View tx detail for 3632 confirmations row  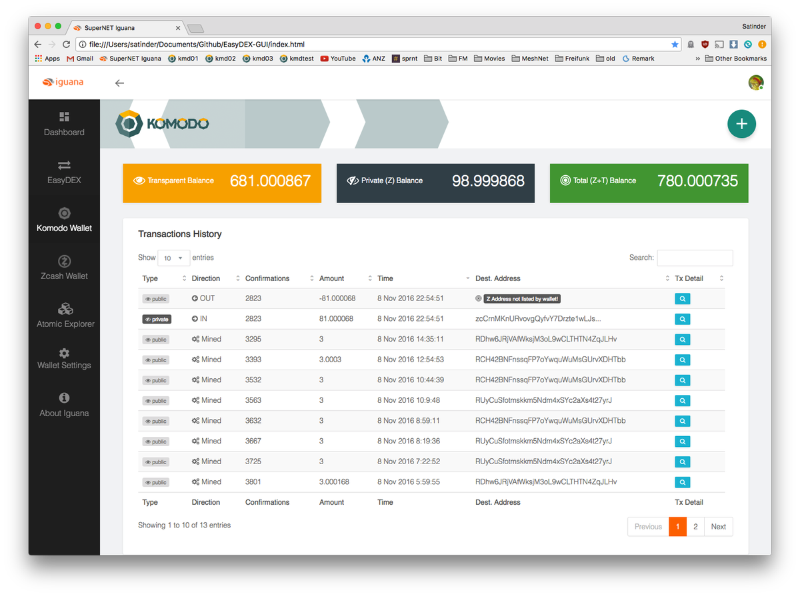682,421
